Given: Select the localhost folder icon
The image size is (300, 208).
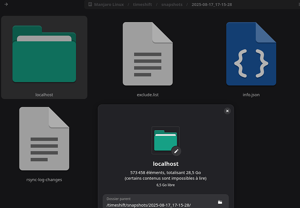Looking at the screenshot, I should (44, 54).
